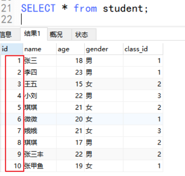The width and height of the screenshot is (185, 176).
Task: Open the 状态 tab
Action: click(x=84, y=34)
